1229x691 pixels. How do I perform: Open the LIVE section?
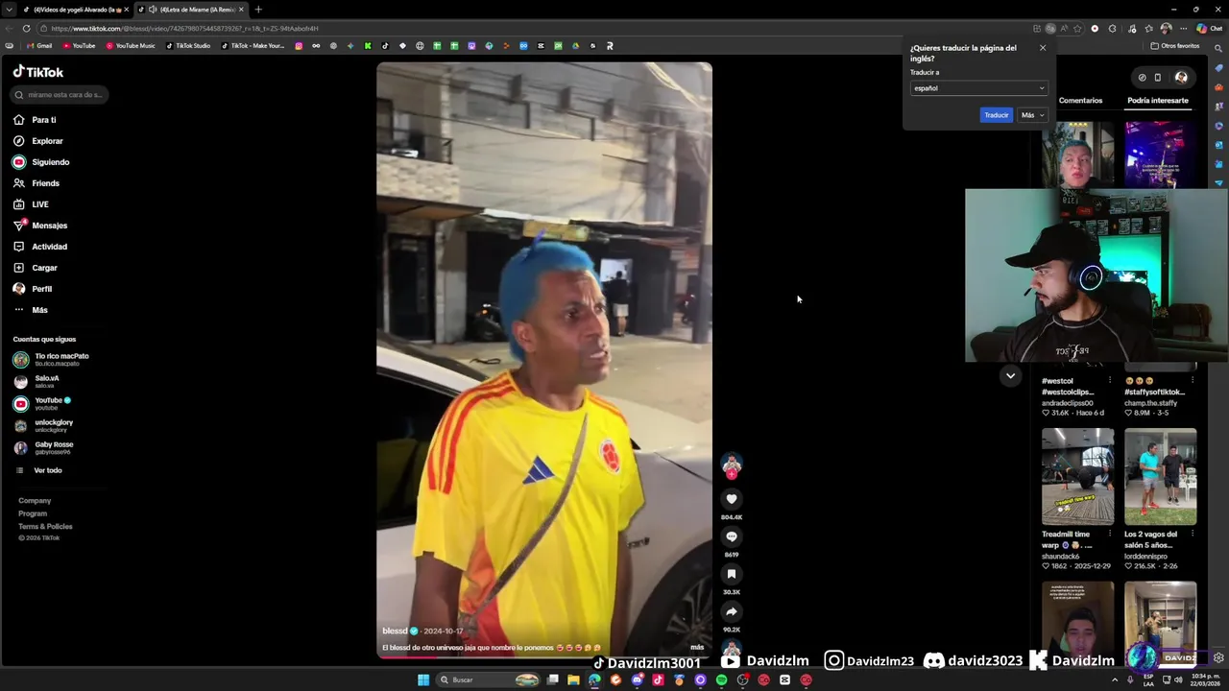pyautogui.click(x=40, y=204)
